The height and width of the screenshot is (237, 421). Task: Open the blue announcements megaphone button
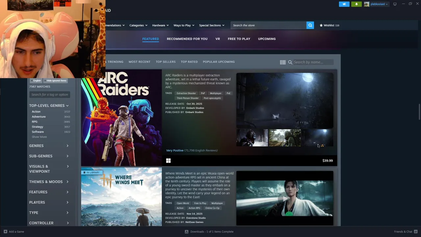pos(344,4)
